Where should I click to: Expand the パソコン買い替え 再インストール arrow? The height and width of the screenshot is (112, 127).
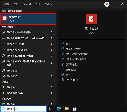(52, 63)
